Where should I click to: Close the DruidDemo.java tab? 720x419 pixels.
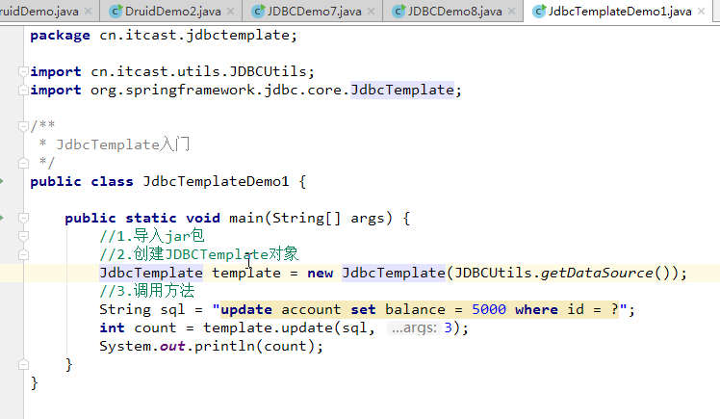point(89,12)
